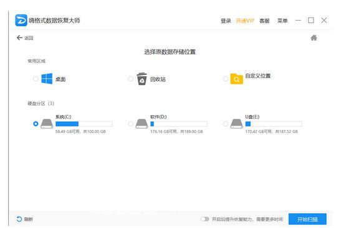Click the U盘(E:) drive icon
Screen dimensions: 338x228
pos(236,124)
